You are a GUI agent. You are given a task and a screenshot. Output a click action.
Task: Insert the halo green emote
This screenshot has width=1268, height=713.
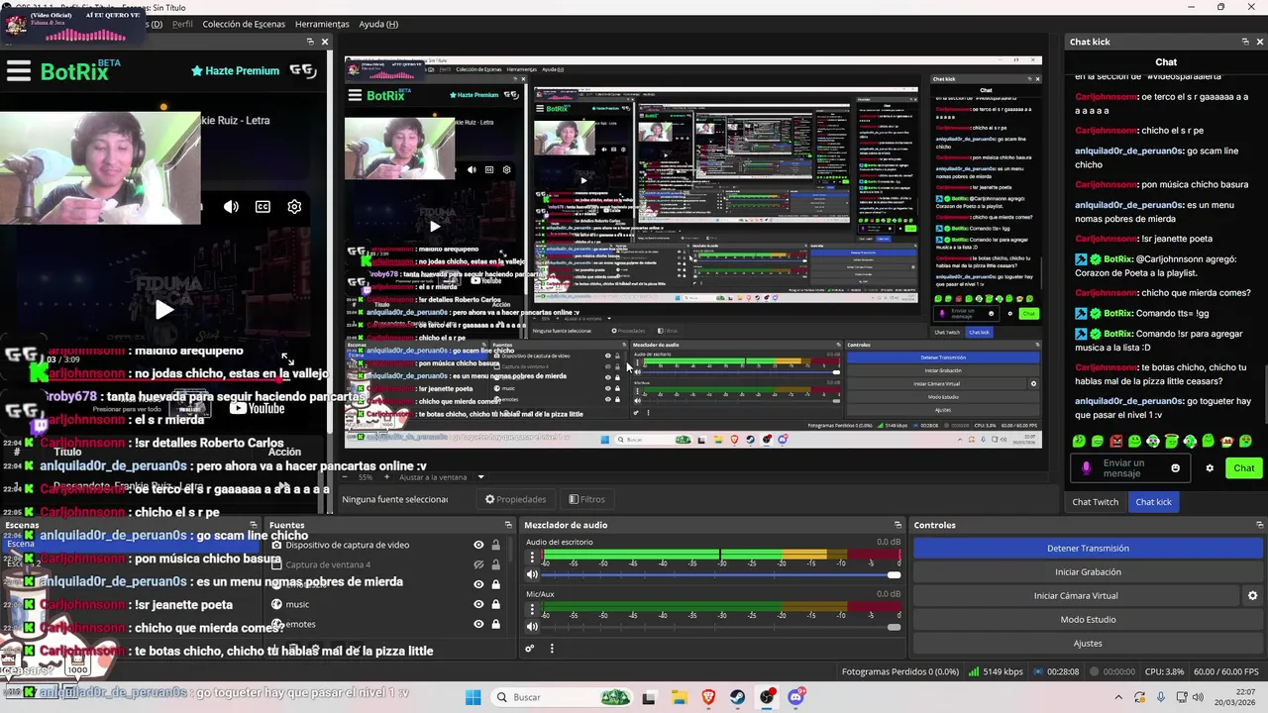pyautogui.click(x=1172, y=441)
